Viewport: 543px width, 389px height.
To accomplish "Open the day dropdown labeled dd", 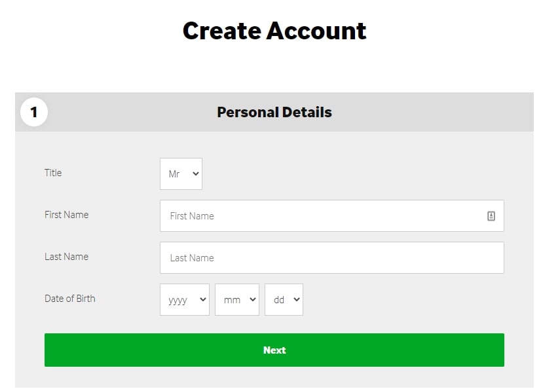I will 284,299.
